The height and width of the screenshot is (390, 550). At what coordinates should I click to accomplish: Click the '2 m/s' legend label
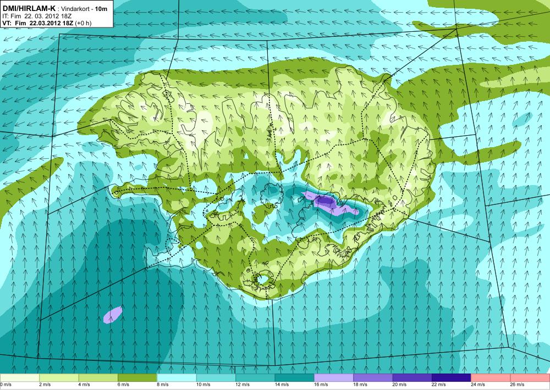[x=45, y=385]
